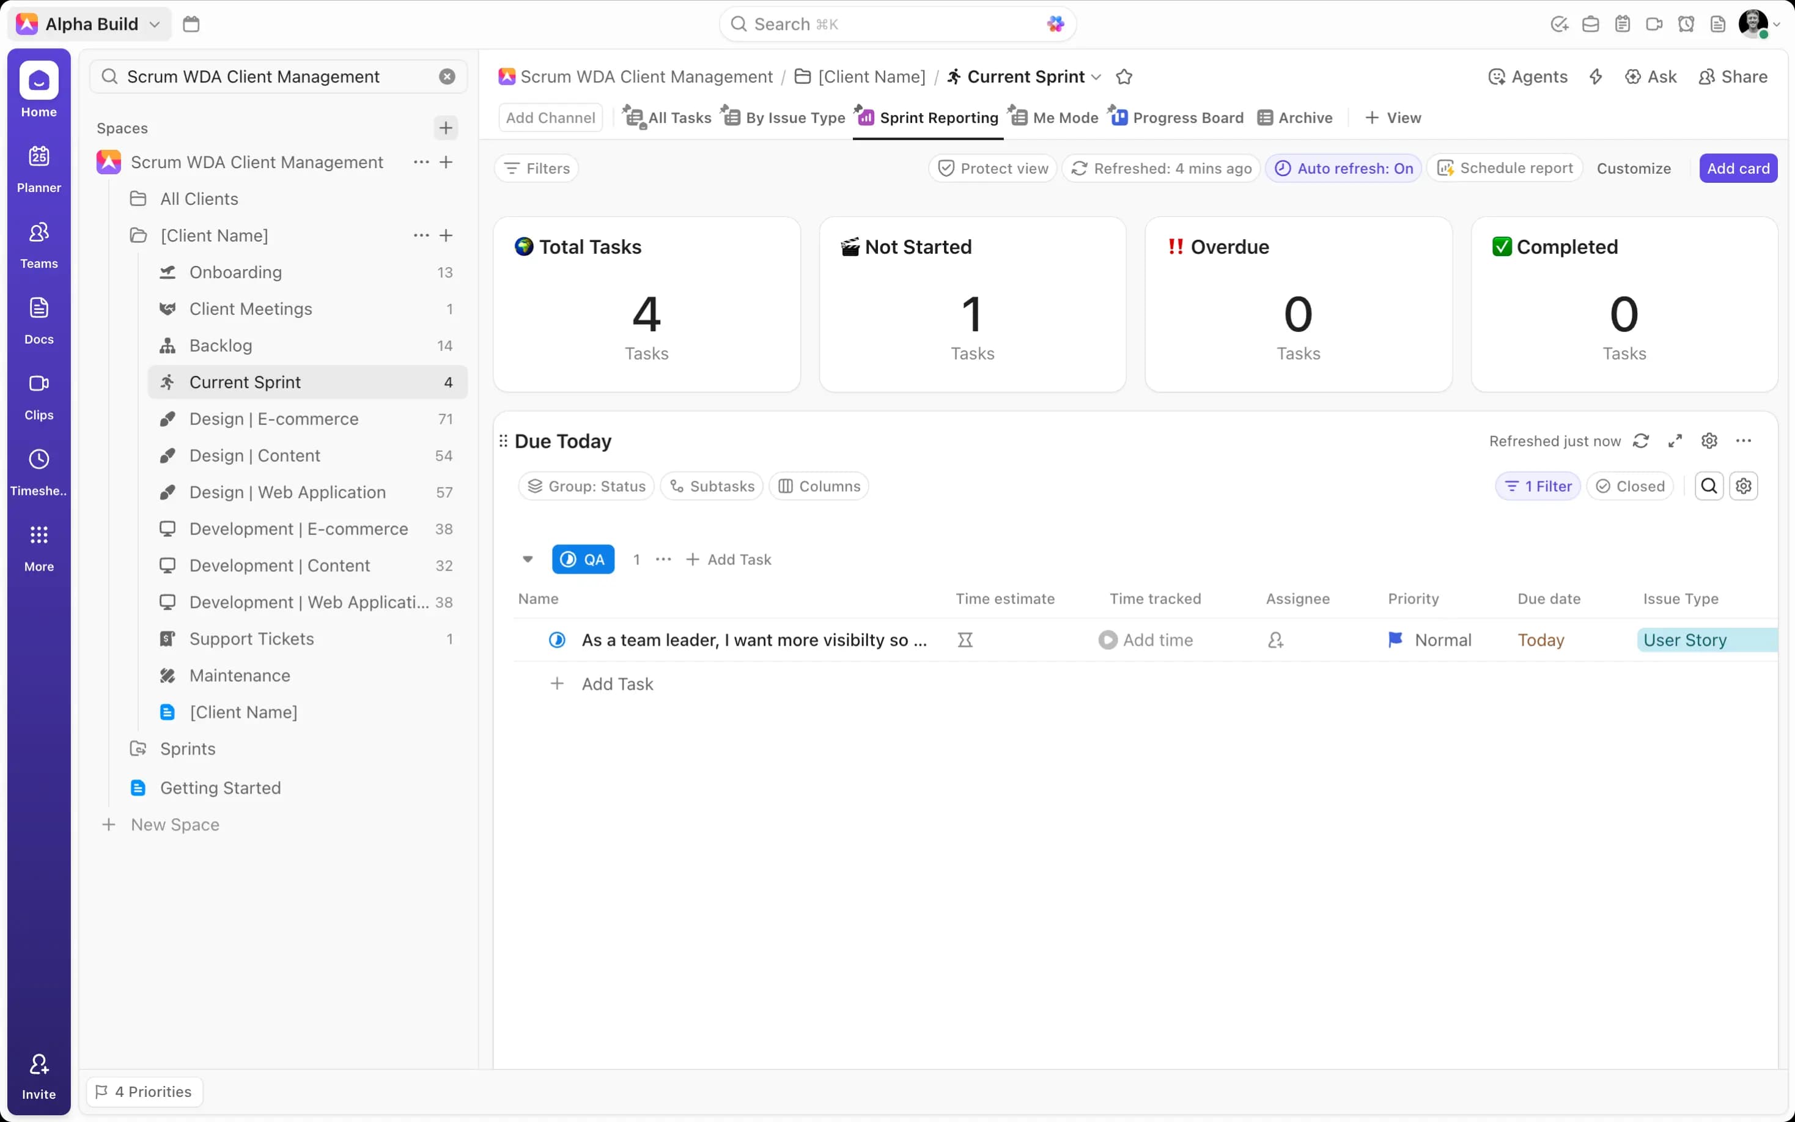Viewport: 1795px width, 1122px height.
Task: Open the Group: Status dropdown
Action: 586,486
